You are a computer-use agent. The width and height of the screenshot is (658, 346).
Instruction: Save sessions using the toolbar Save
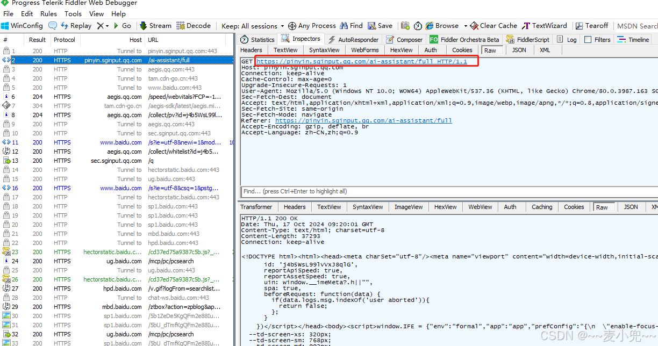click(x=380, y=25)
